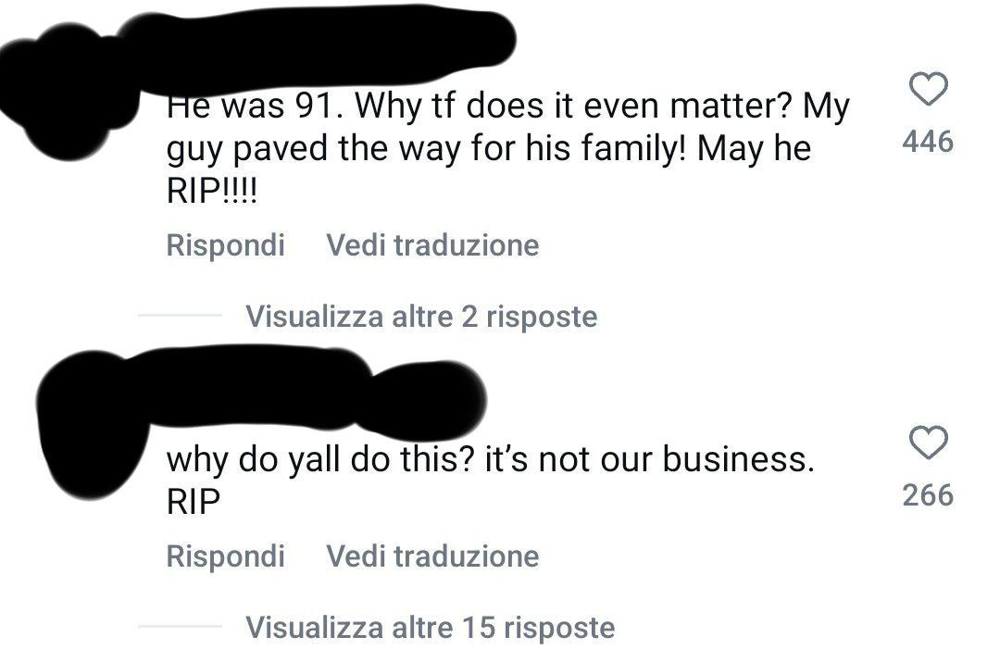Expand "Visualizza altre 2 risposte"
The width and height of the screenshot is (1000, 662).
click(x=421, y=317)
